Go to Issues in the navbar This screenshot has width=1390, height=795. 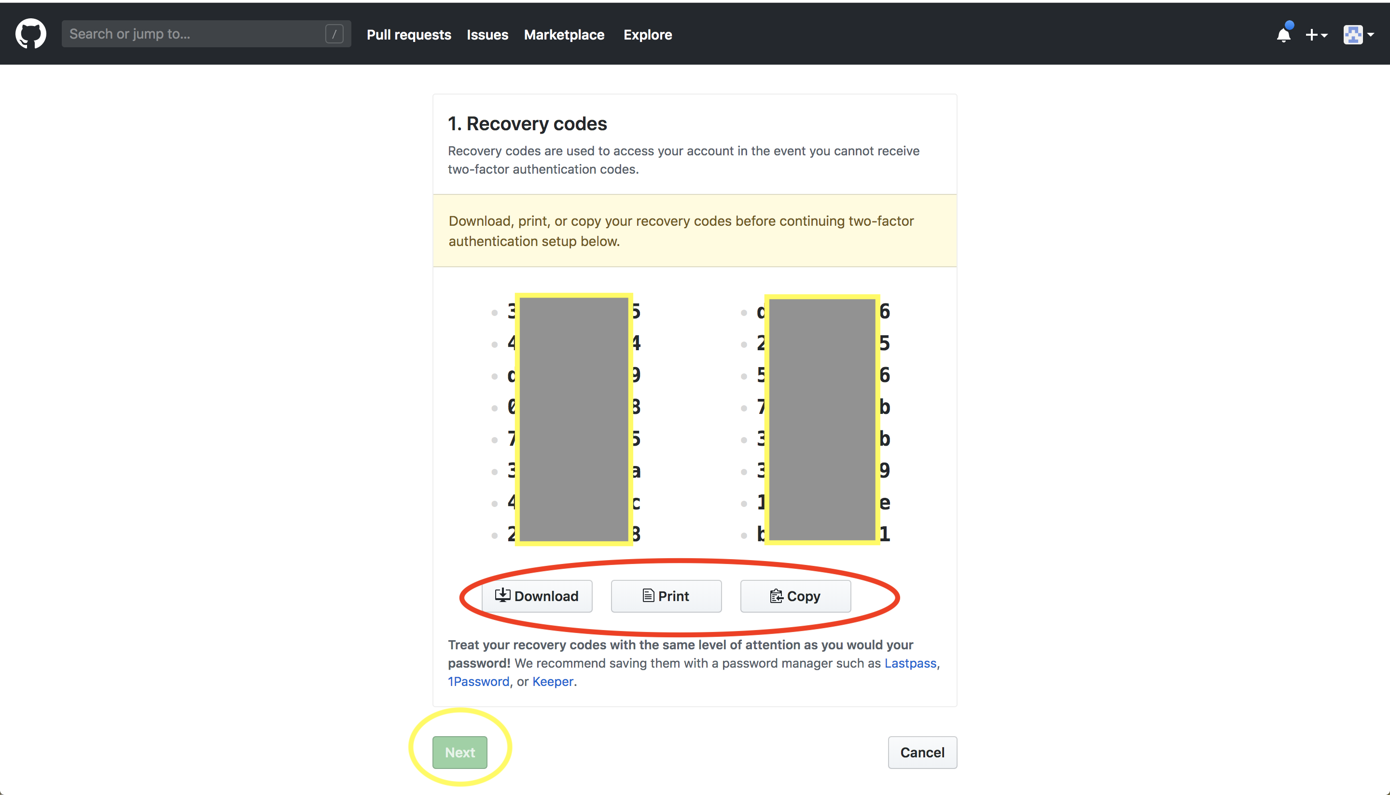487,34
